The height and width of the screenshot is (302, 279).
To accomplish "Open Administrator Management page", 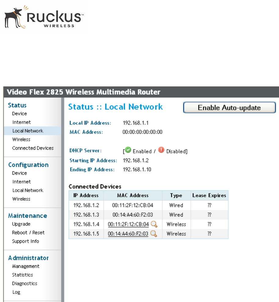I will click(x=26, y=266).
